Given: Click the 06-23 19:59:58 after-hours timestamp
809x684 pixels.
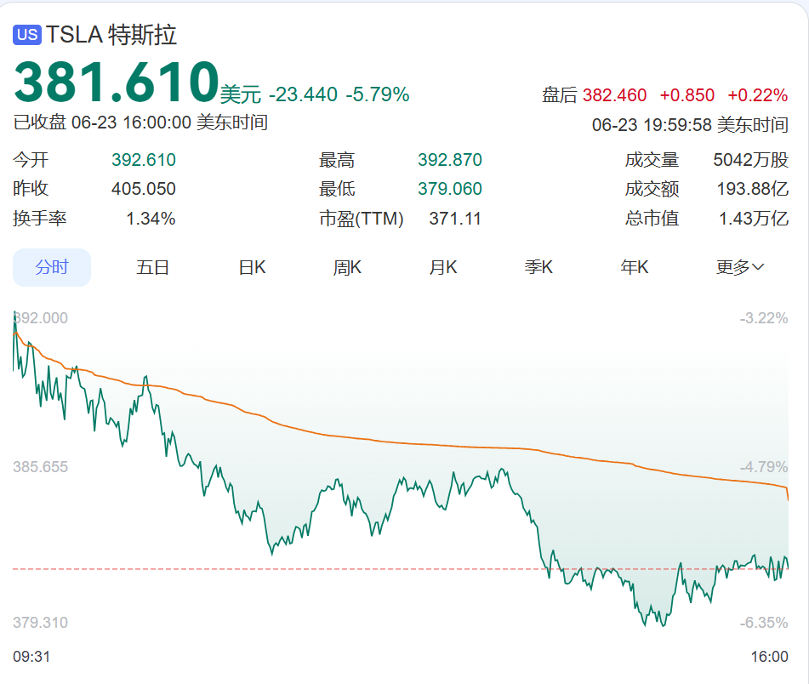Looking at the screenshot, I should coord(690,125).
